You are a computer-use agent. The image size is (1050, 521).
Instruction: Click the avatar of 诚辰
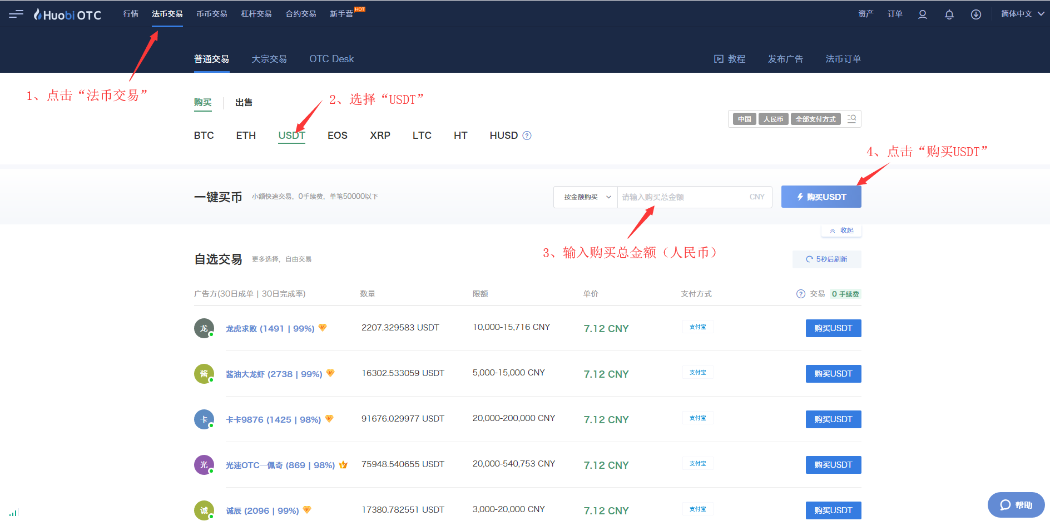click(x=204, y=510)
